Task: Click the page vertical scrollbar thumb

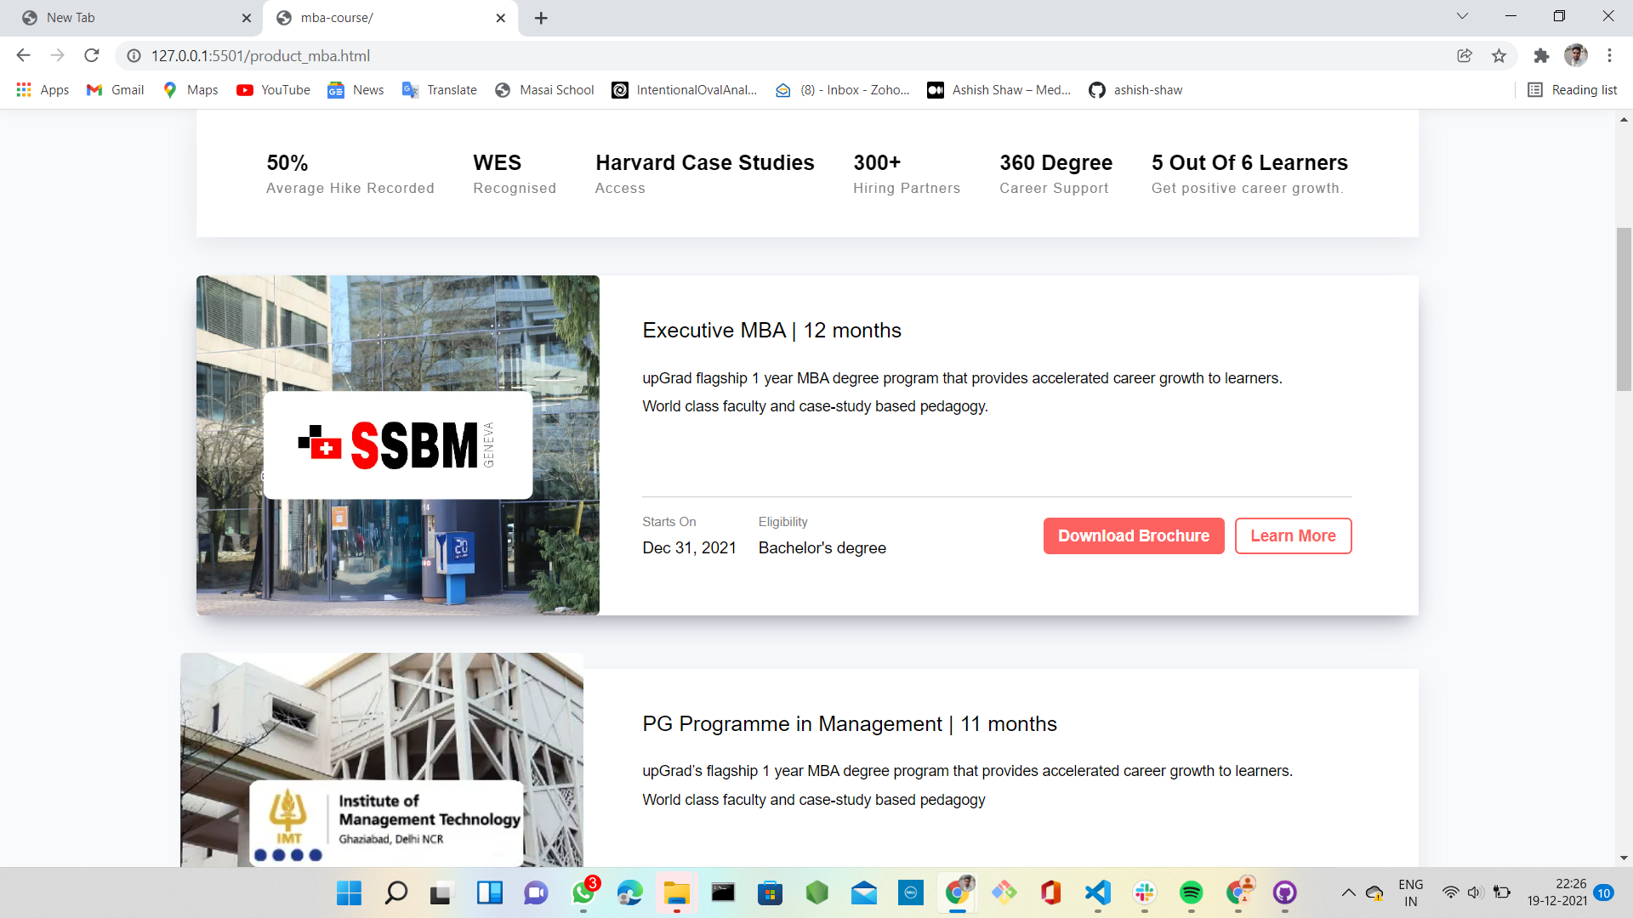Action: pyautogui.click(x=1624, y=309)
